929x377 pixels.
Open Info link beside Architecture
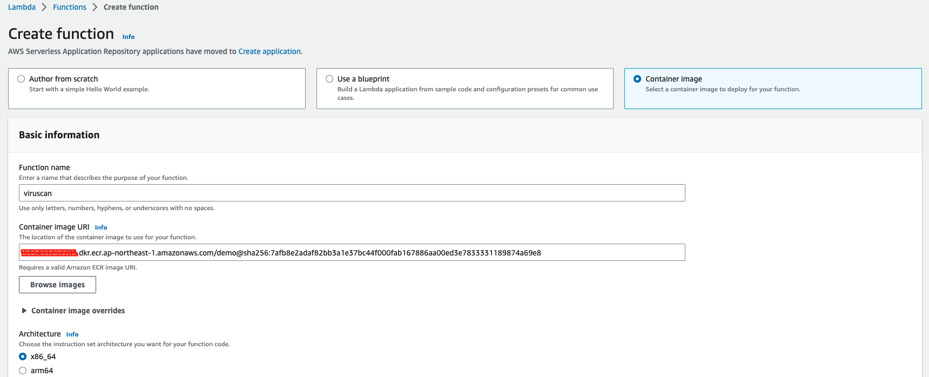click(x=72, y=334)
